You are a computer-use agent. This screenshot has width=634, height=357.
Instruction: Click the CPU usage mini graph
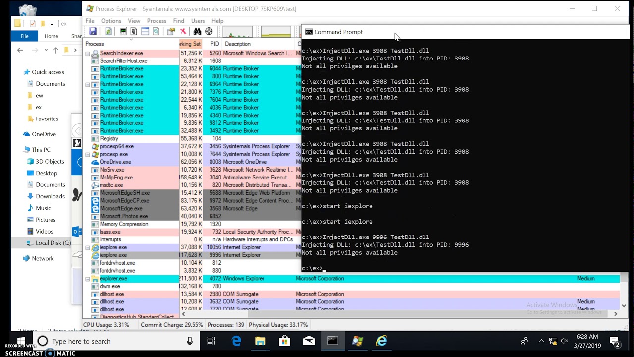238,32
